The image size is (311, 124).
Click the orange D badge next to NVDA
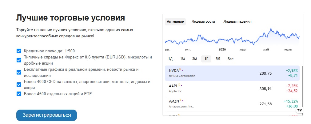point(180,69)
